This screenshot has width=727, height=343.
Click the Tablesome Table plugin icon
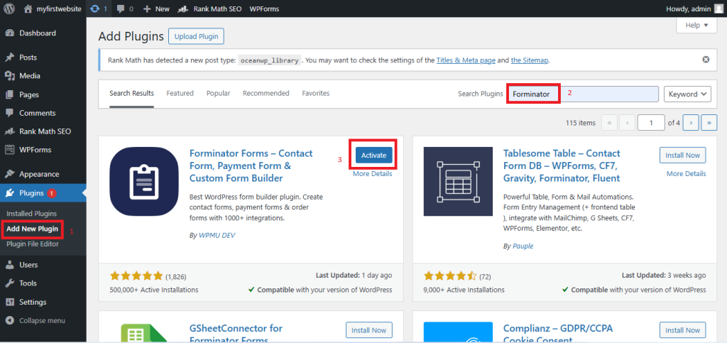[458, 181]
